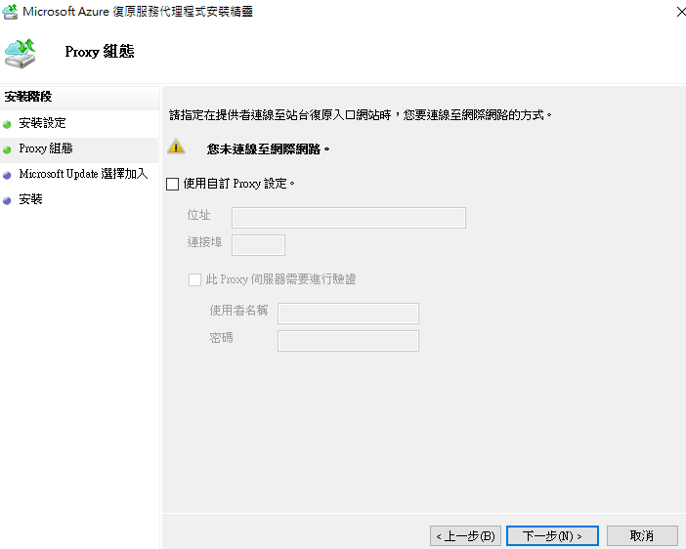Click the 安裝階段 sidebar heading
686x549 pixels.
pos(28,97)
